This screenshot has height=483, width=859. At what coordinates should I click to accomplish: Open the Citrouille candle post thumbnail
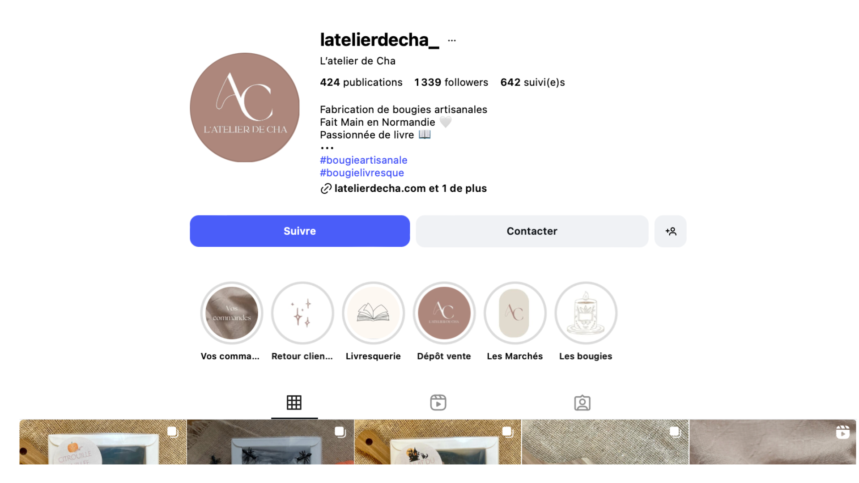pyautogui.click(x=103, y=442)
